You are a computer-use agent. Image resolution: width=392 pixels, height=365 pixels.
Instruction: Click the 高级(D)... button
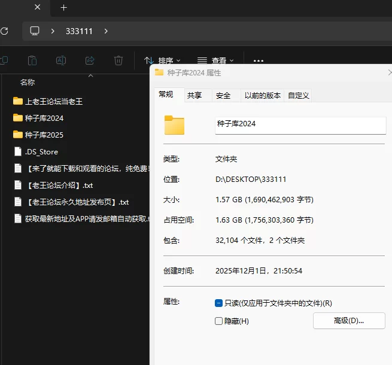point(349,321)
